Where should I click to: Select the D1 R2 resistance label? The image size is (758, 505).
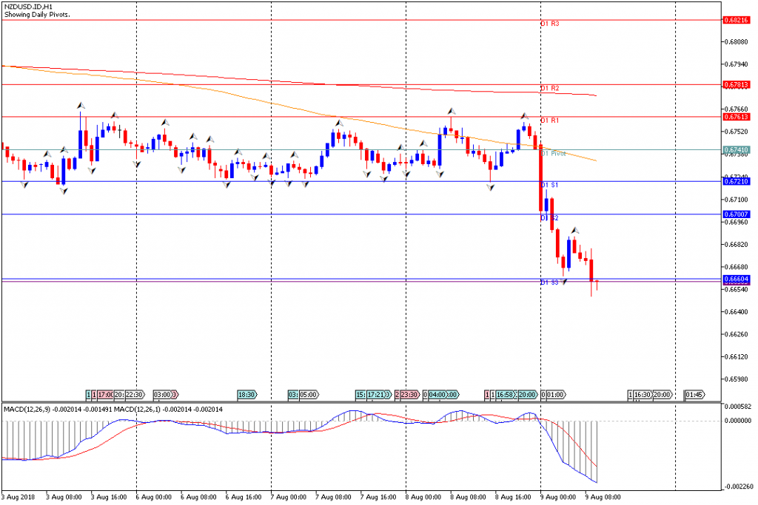click(x=549, y=89)
